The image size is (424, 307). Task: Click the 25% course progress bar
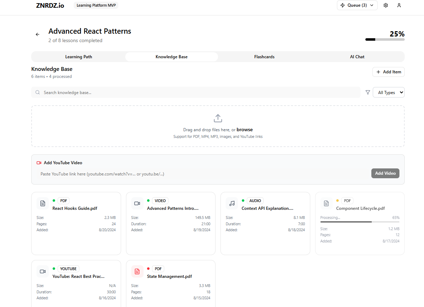tap(385, 39)
